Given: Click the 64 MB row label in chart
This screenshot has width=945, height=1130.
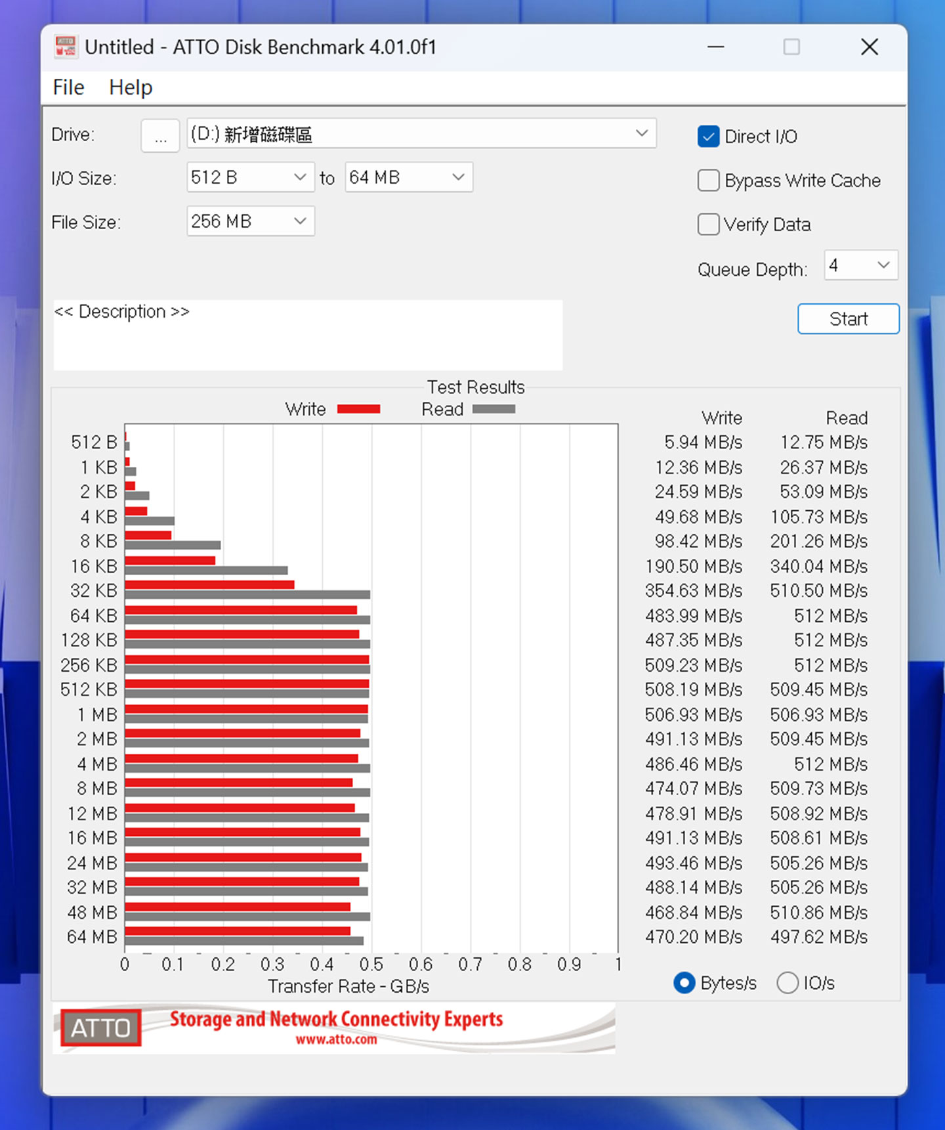Looking at the screenshot, I should pyautogui.click(x=92, y=937).
